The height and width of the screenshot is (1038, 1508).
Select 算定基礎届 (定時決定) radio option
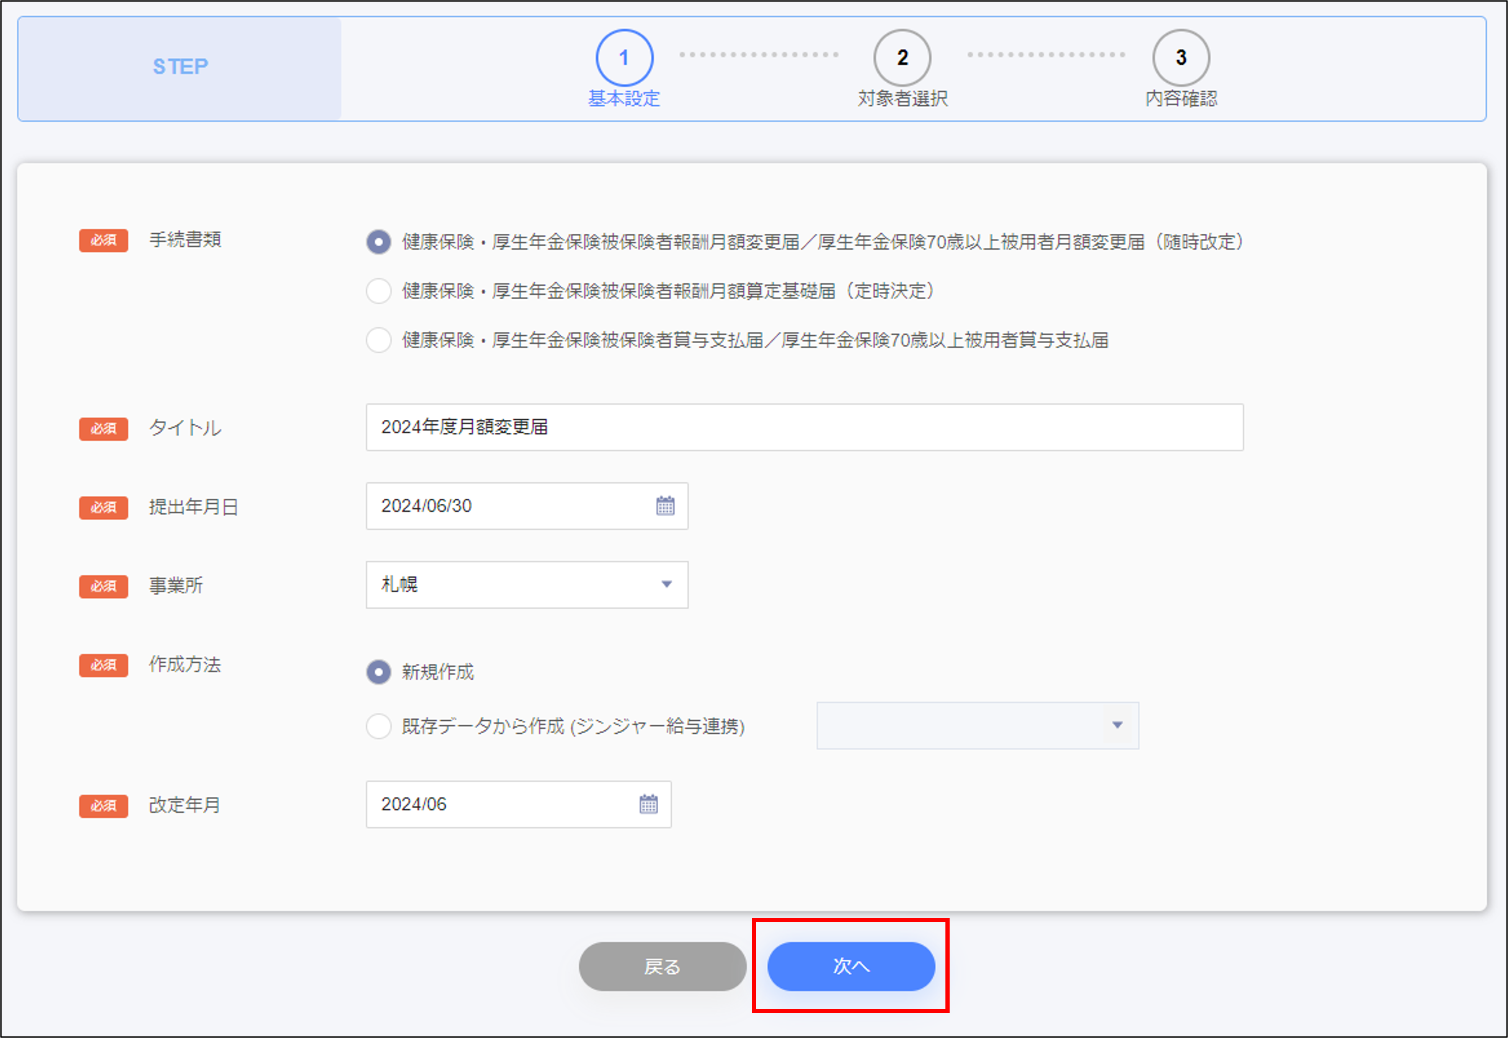[x=379, y=291]
